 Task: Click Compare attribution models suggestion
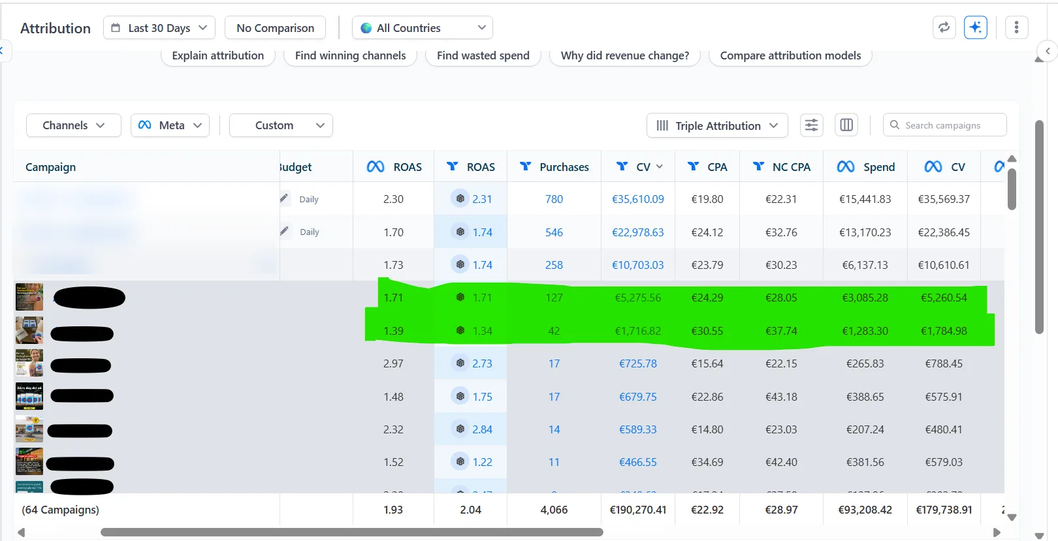click(x=790, y=55)
